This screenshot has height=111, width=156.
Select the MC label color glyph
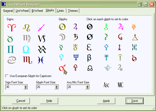(120, 85)
